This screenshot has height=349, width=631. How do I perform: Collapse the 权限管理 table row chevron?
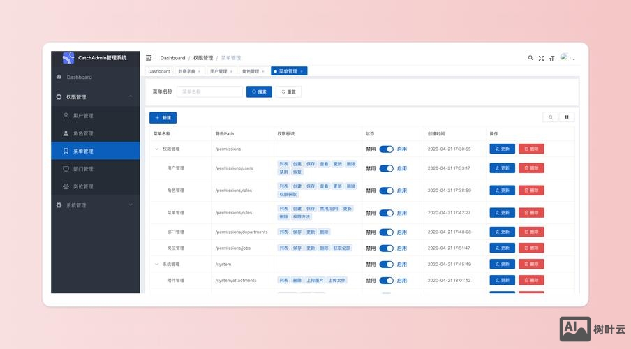click(x=156, y=149)
